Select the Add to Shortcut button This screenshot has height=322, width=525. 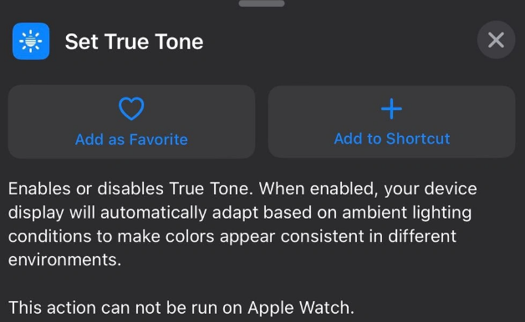click(392, 122)
